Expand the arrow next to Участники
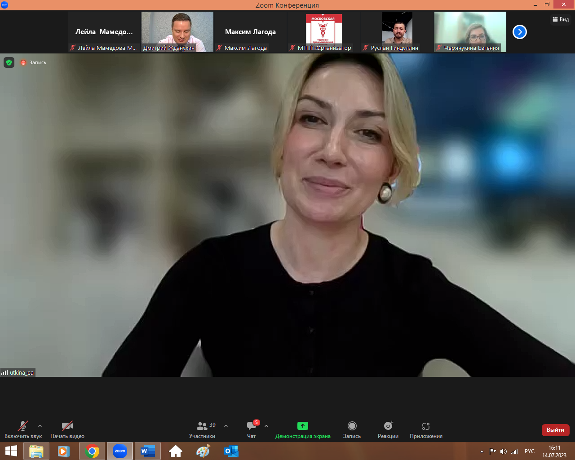Viewport: 575px width, 460px height. pyautogui.click(x=226, y=426)
